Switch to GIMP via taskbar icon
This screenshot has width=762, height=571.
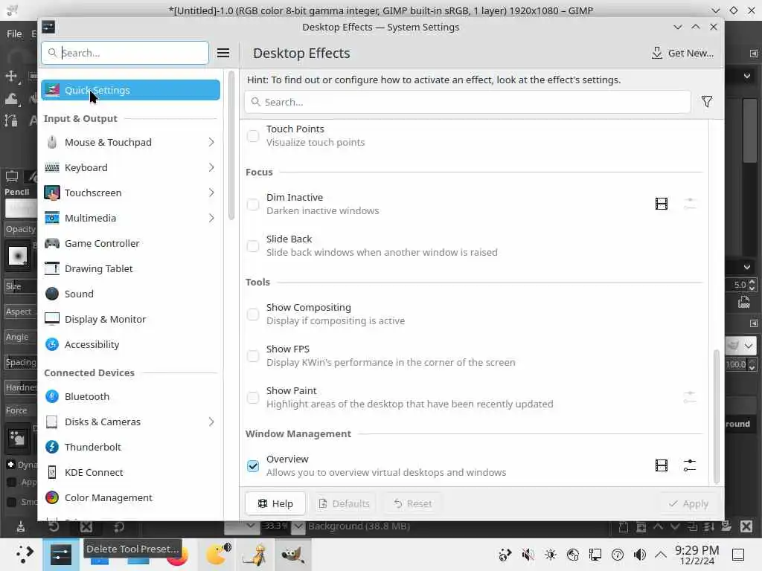pyautogui.click(x=293, y=555)
